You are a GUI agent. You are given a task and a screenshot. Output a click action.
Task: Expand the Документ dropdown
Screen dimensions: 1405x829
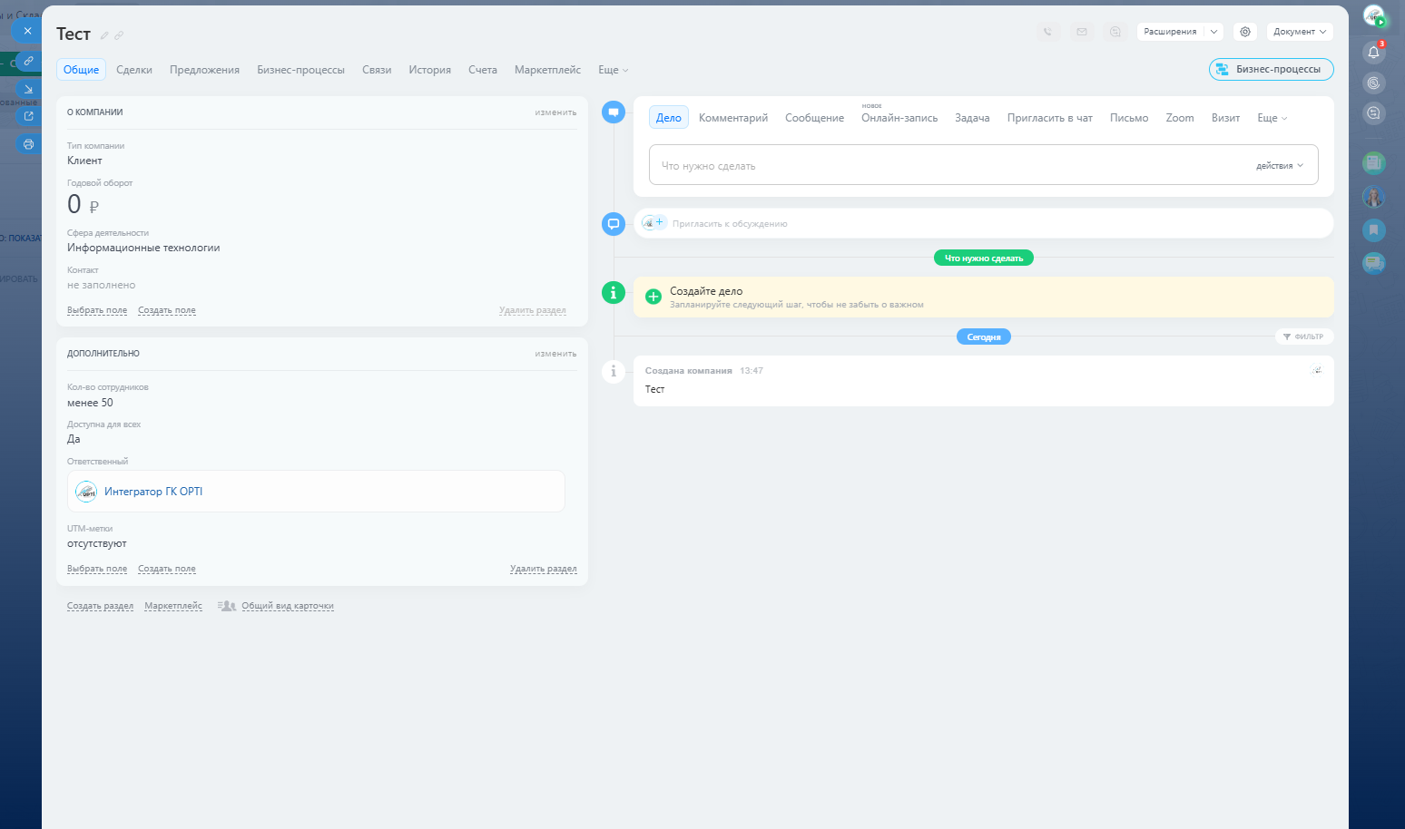point(1300,32)
